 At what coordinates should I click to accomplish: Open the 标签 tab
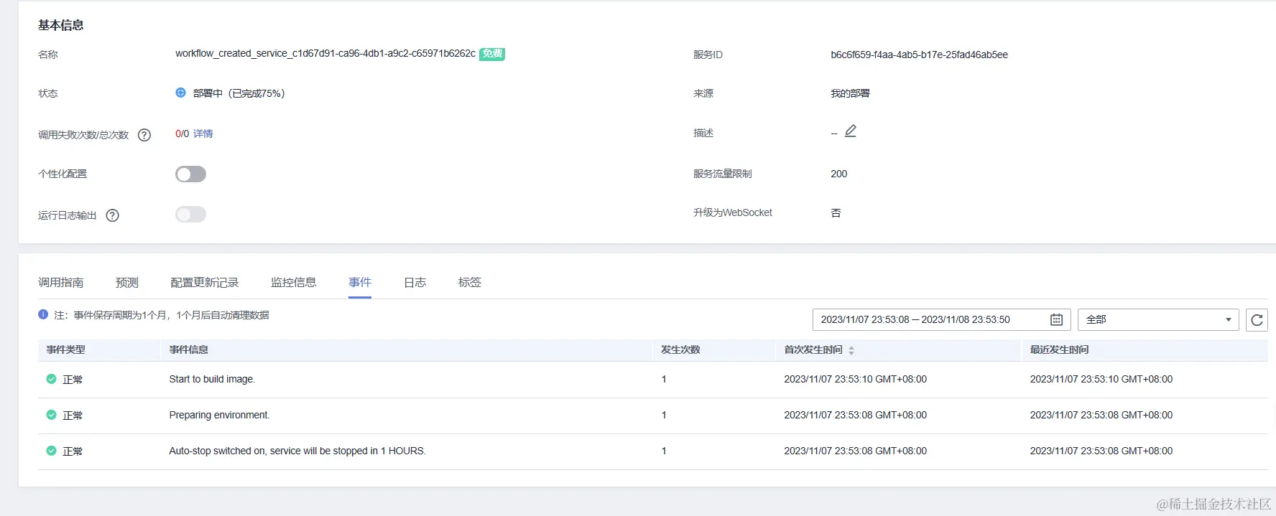470,283
